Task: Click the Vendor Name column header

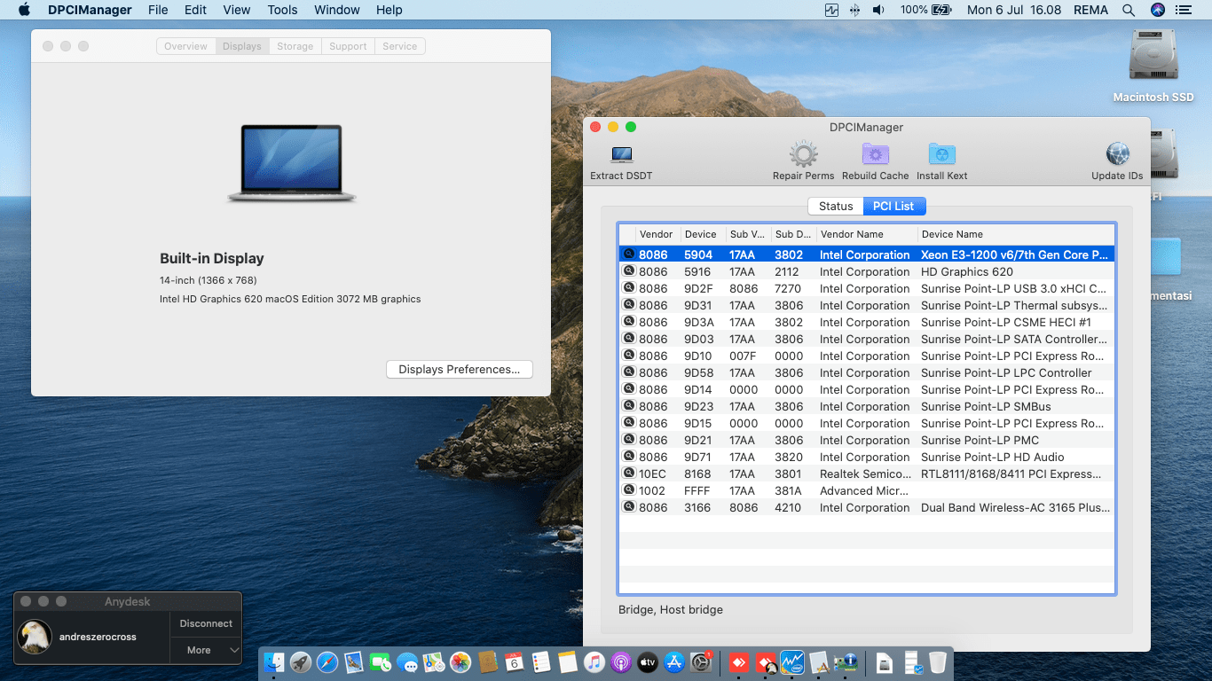Action: (x=867, y=234)
